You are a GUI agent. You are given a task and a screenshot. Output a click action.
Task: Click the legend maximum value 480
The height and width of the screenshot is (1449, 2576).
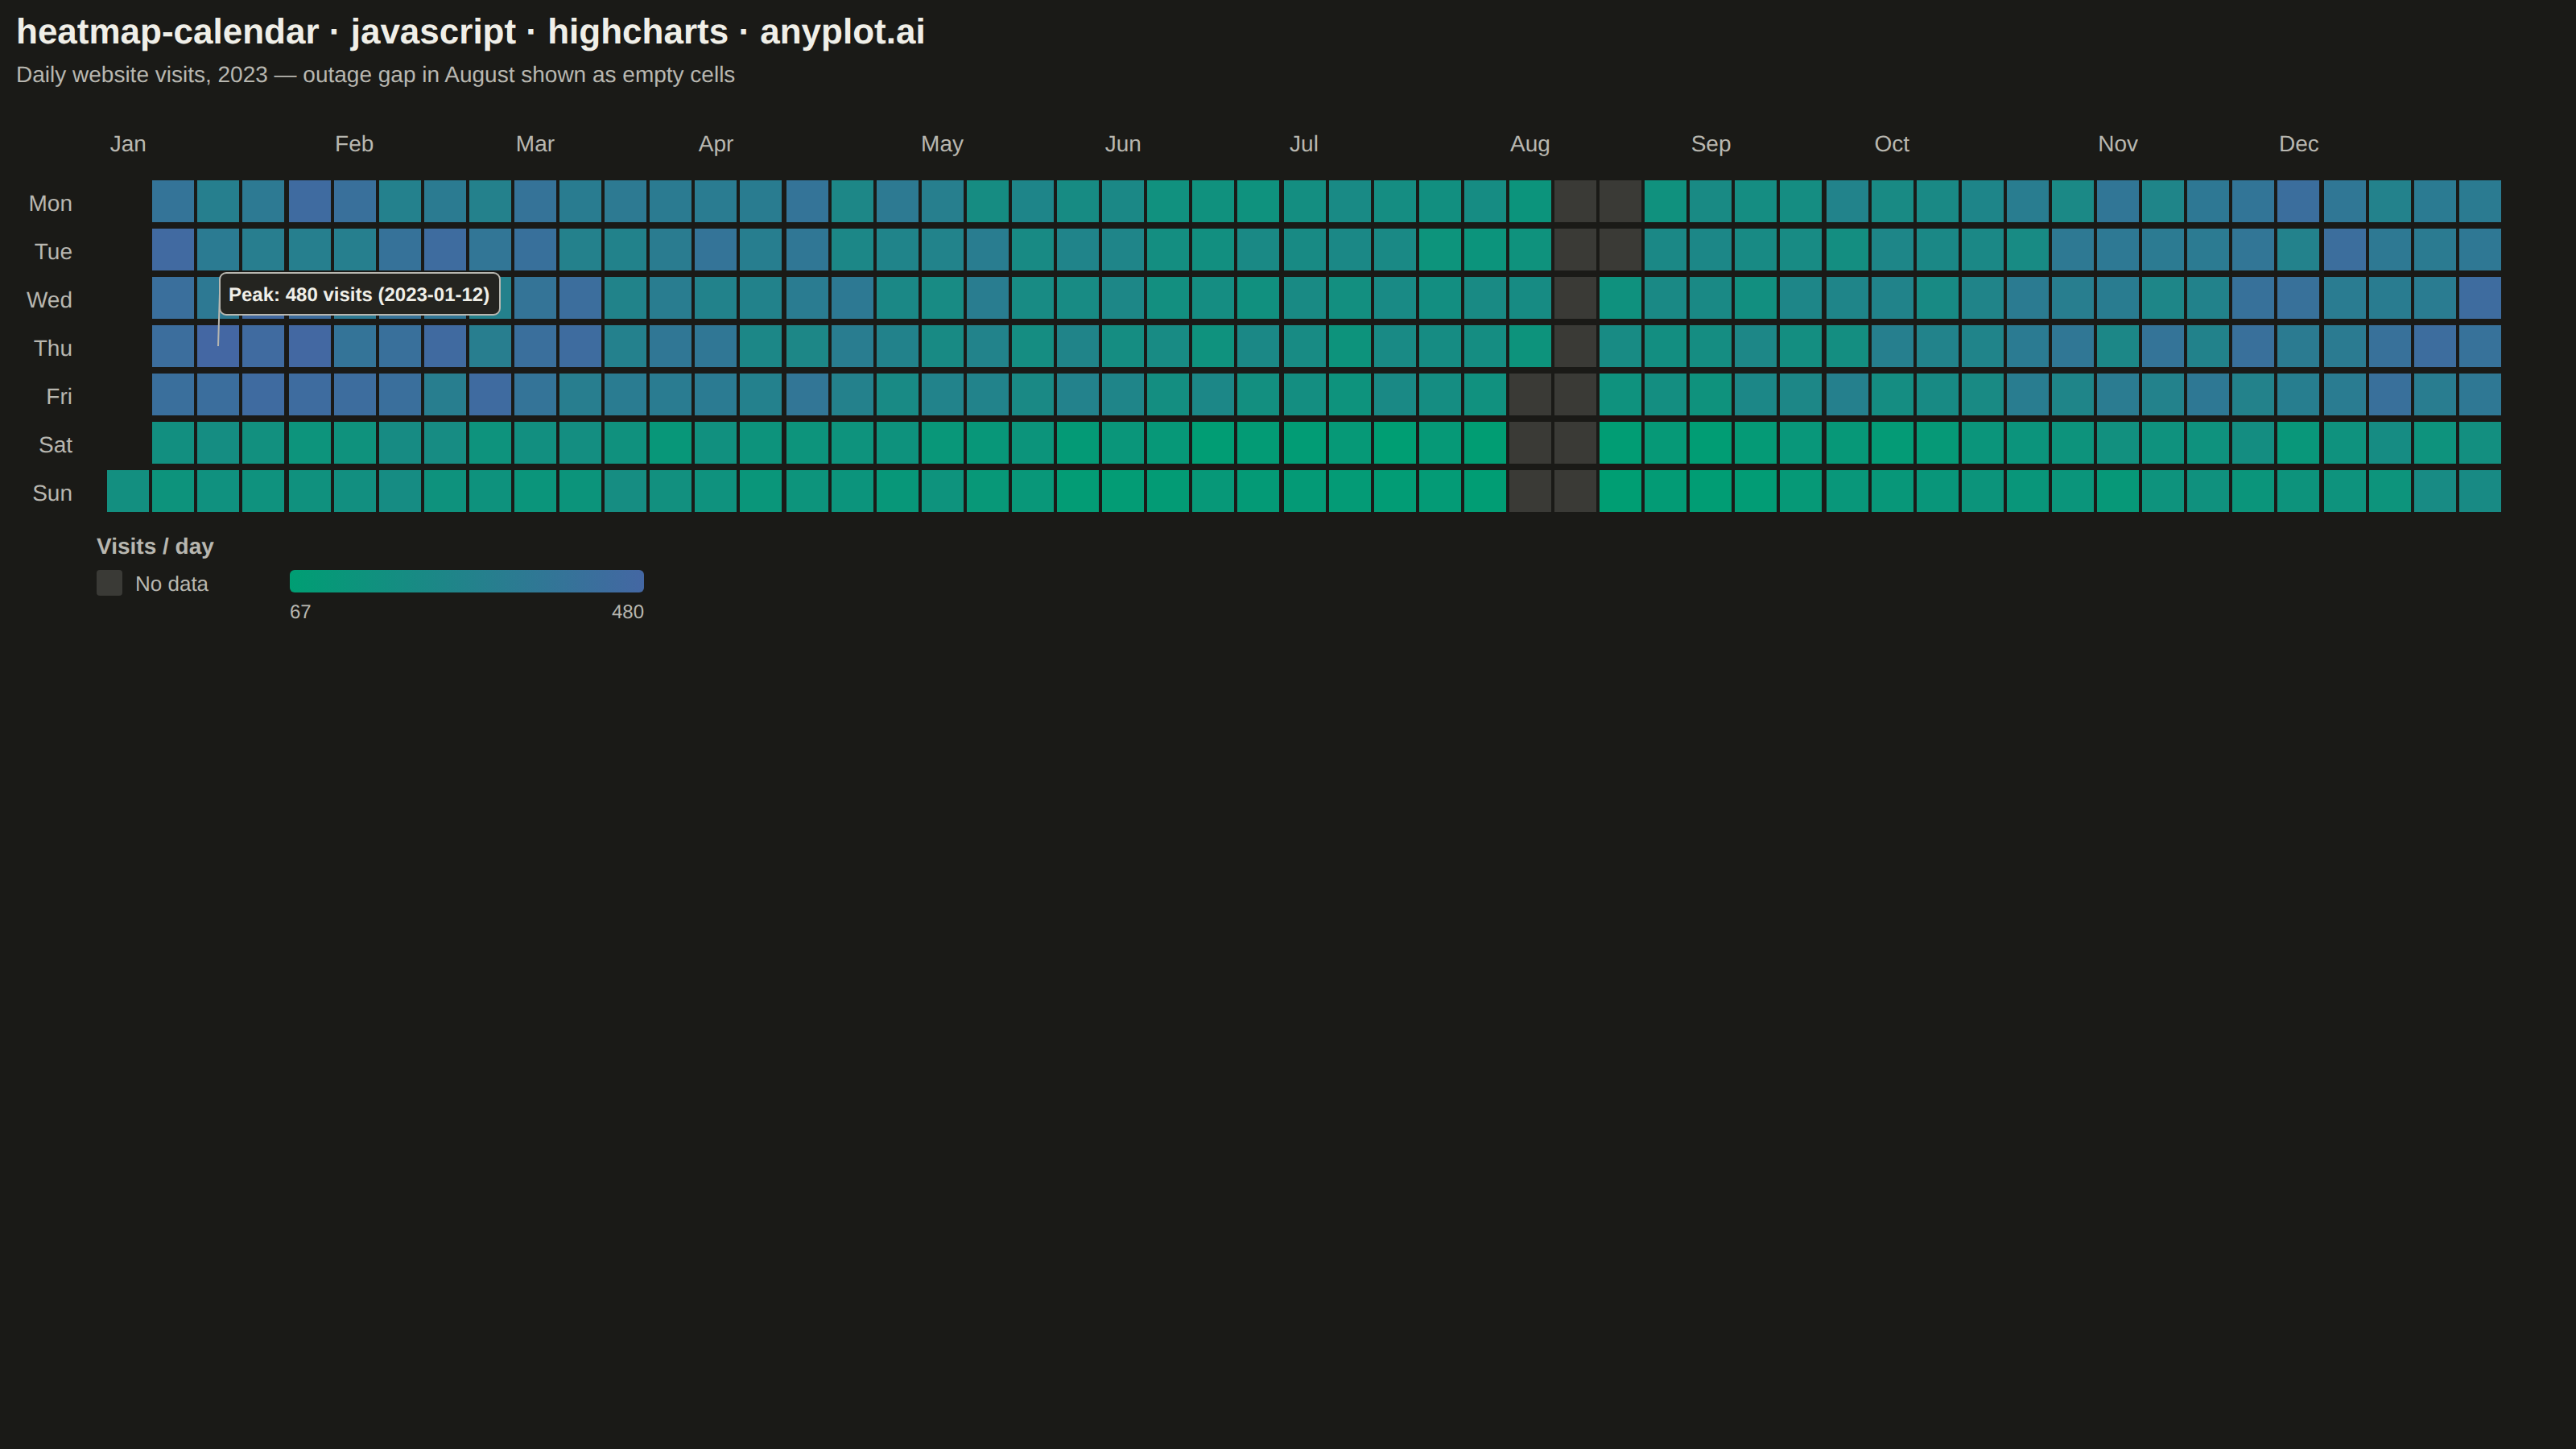coord(627,612)
